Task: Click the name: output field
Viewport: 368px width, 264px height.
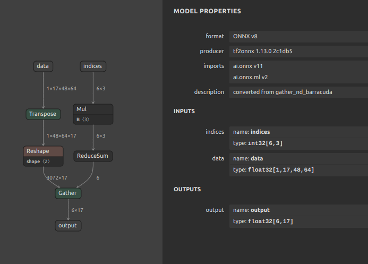Action: 298,210
